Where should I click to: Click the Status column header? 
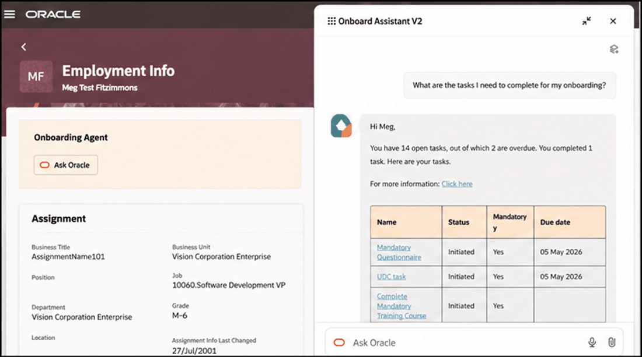click(x=465, y=222)
